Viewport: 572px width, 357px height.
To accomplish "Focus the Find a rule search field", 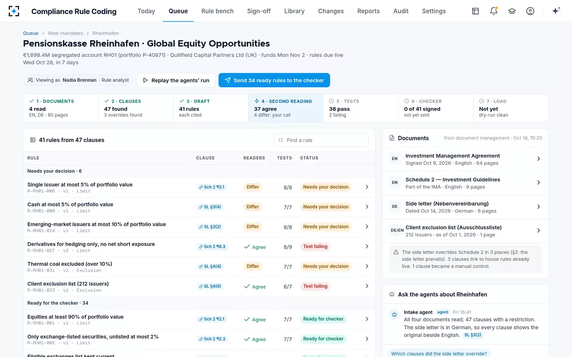I will click(x=321, y=140).
